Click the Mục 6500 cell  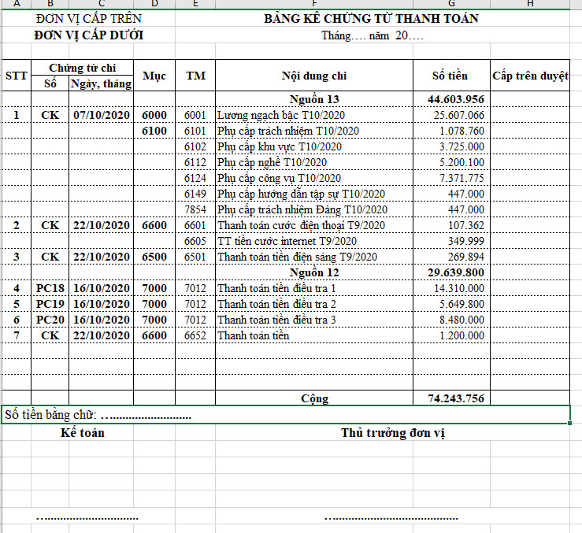click(x=154, y=257)
